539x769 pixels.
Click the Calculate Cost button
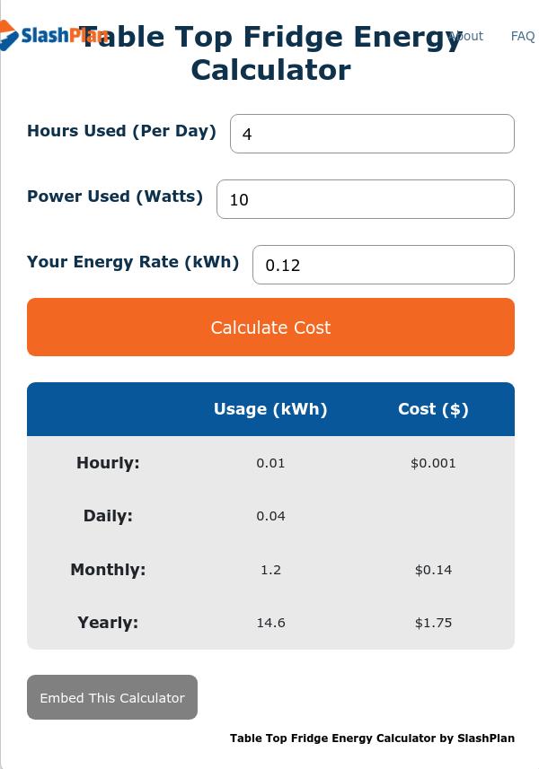(x=270, y=328)
